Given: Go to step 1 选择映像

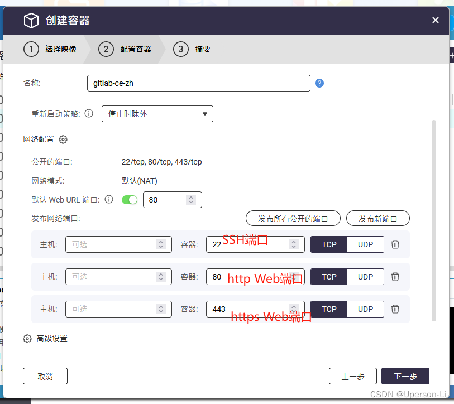Looking at the screenshot, I should pos(50,49).
